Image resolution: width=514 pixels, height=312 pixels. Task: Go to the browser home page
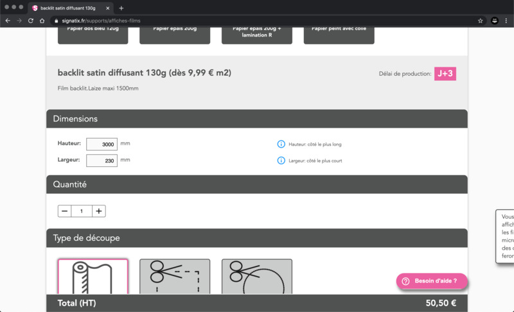coord(42,21)
